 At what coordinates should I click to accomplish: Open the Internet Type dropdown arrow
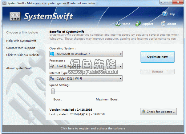pos(120,78)
